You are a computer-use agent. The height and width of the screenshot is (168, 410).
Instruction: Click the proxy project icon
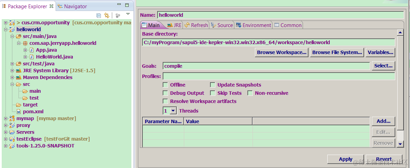12,125
